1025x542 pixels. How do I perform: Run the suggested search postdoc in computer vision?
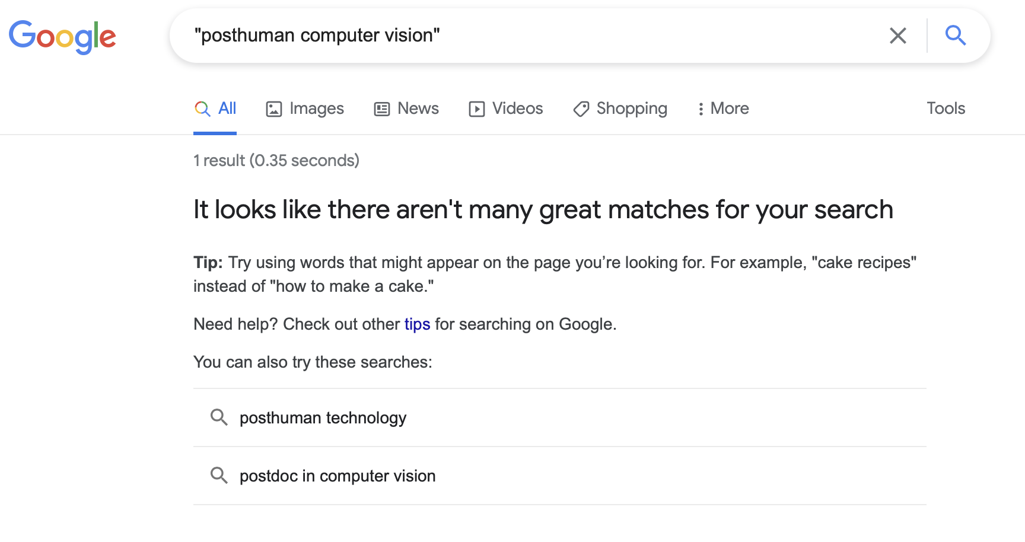(338, 476)
